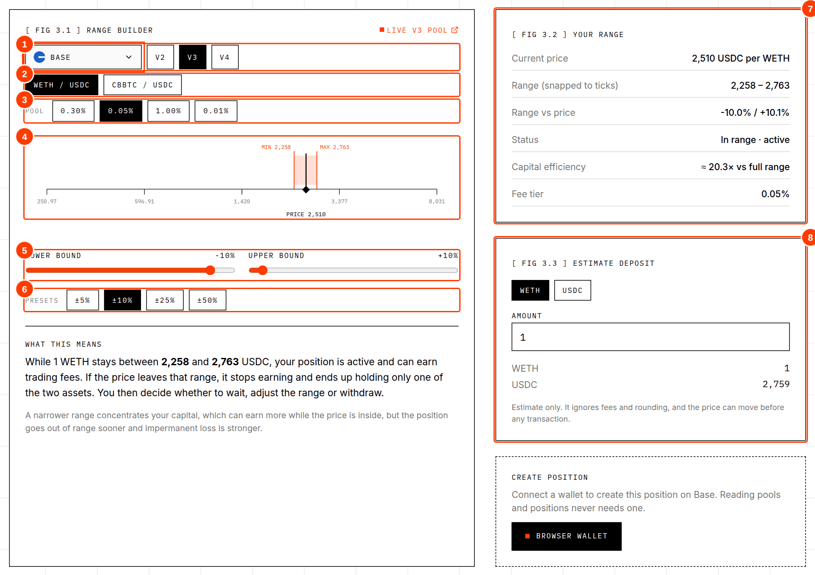Click the deposit Amount input field
This screenshot has width=815, height=575.
(x=651, y=337)
